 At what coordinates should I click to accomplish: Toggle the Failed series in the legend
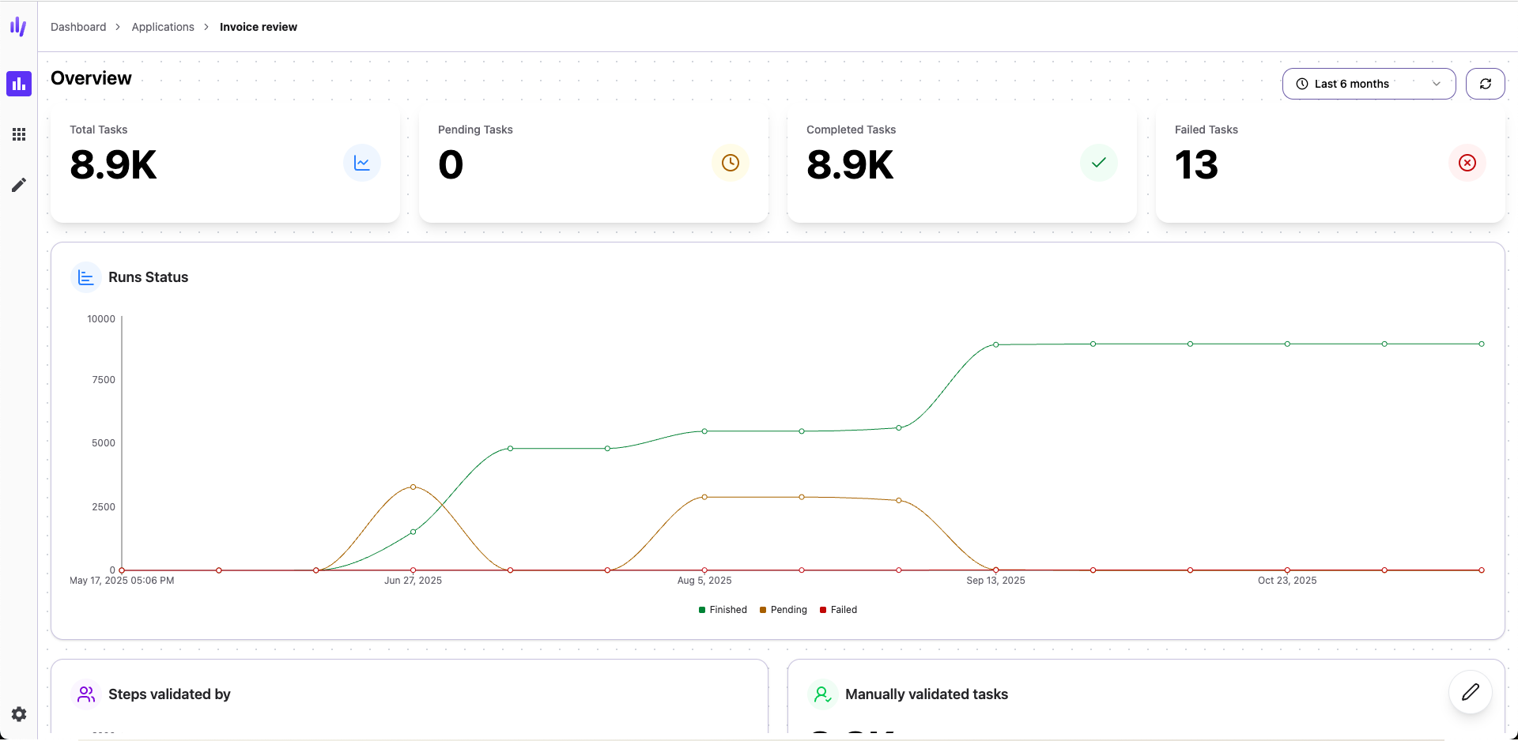pyautogui.click(x=838, y=609)
